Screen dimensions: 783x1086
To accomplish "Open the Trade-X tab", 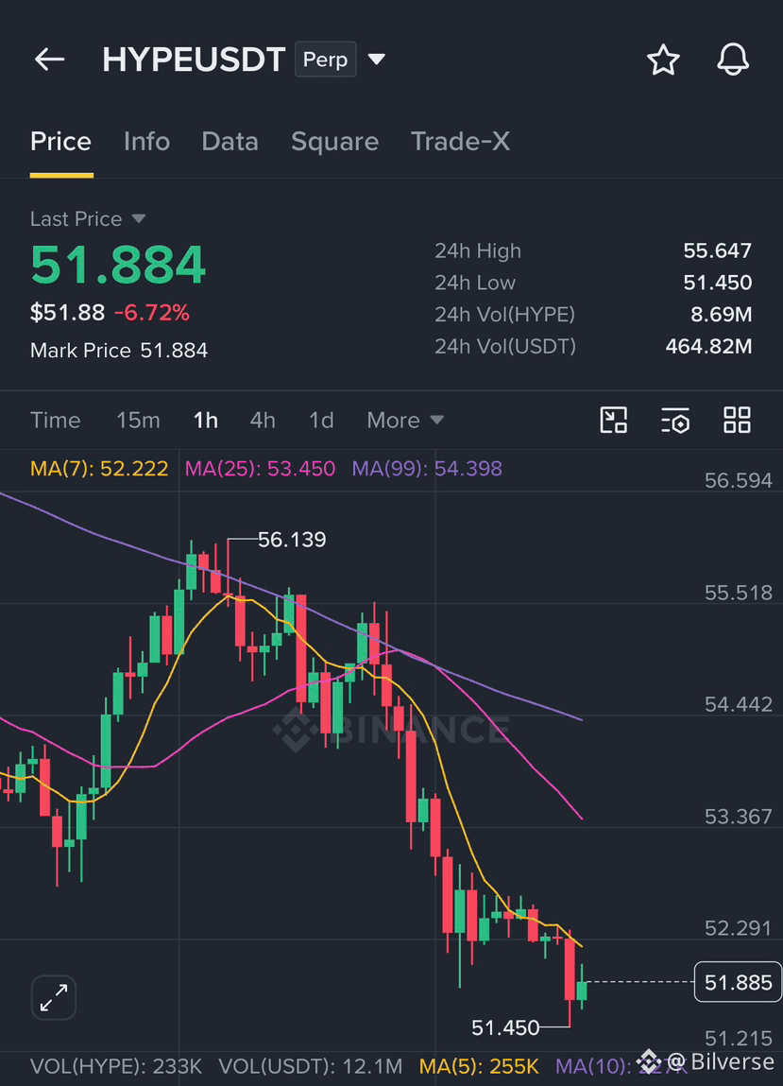I will pos(460,141).
